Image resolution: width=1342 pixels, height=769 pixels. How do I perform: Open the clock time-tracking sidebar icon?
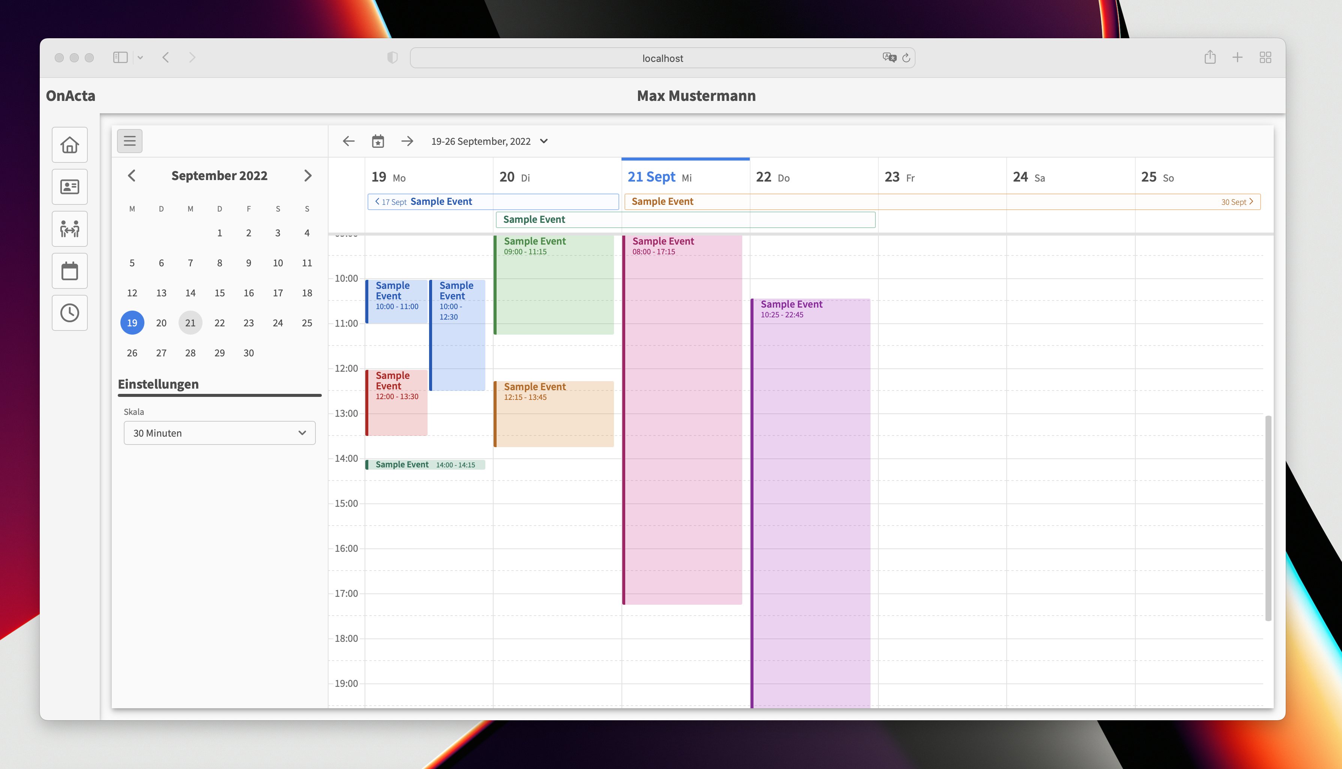pyautogui.click(x=70, y=313)
